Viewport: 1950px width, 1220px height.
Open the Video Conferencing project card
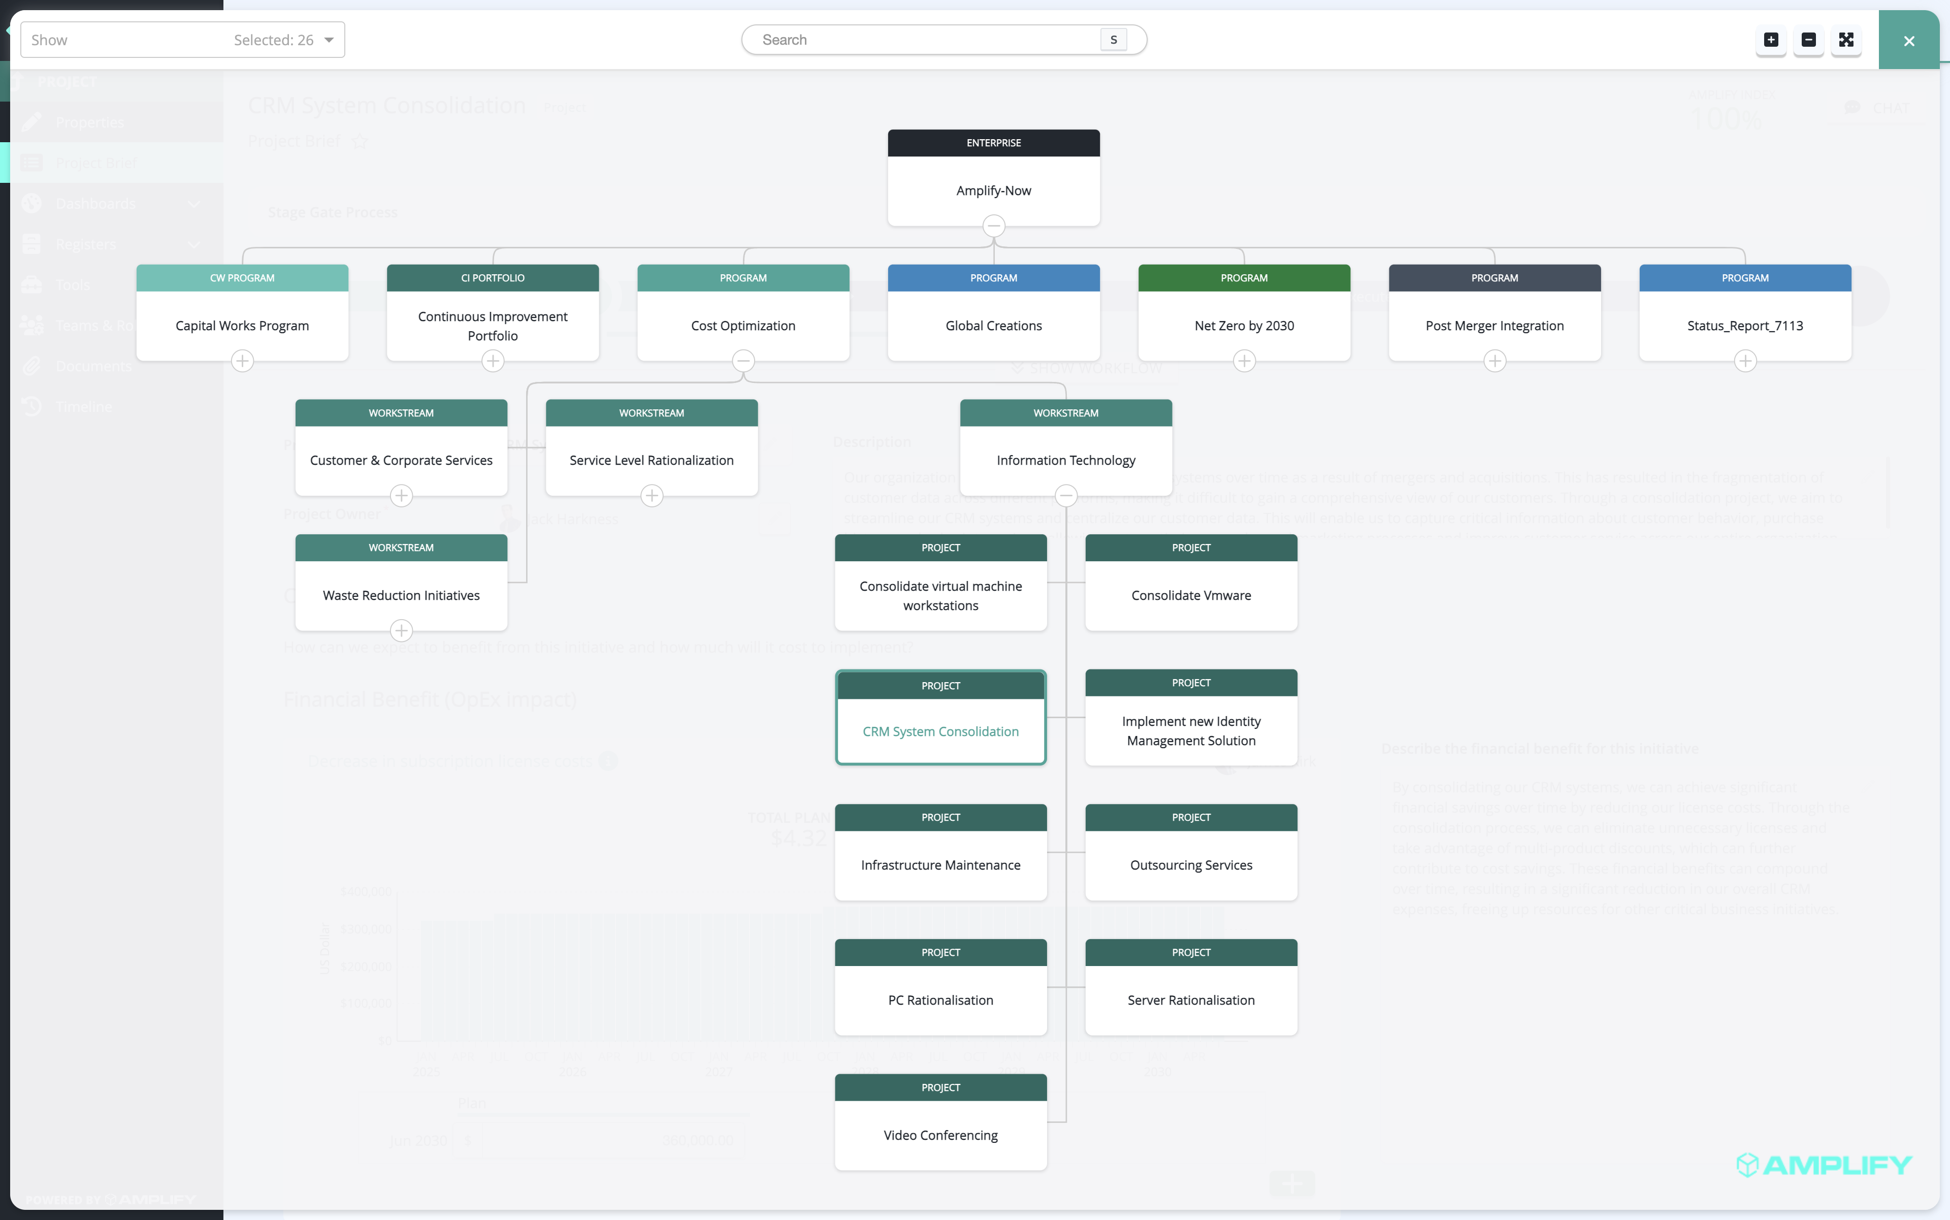[940, 1121]
